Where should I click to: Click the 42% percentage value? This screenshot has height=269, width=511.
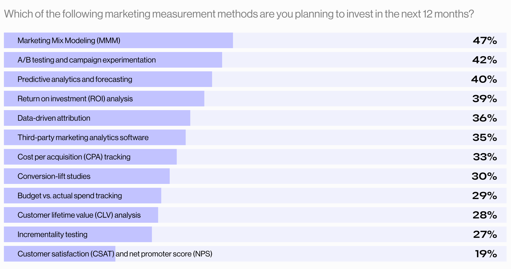[485, 60]
